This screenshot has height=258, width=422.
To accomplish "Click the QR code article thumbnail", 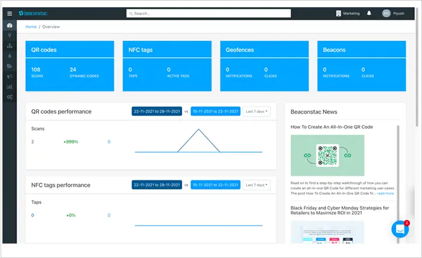I will [x=327, y=155].
